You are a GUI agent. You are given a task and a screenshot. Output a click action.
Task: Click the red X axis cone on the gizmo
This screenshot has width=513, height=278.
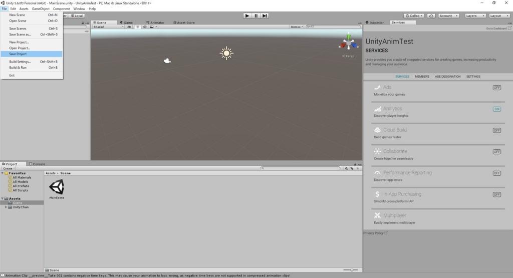343,46
